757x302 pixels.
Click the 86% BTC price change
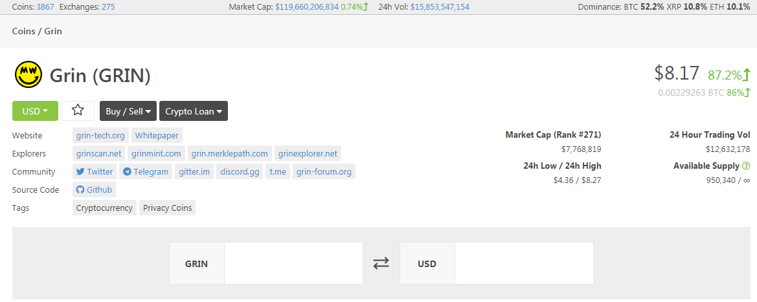click(x=738, y=92)
